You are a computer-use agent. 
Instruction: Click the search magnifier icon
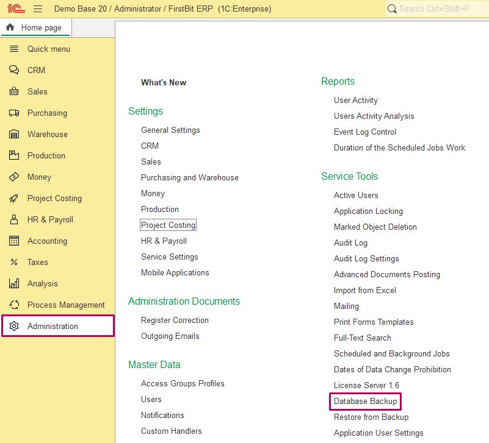point(392,9)
